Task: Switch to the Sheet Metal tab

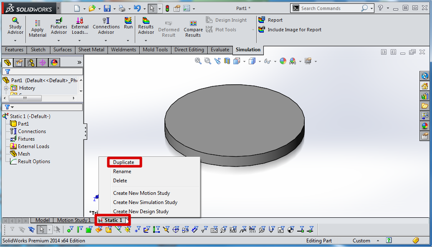Action: point(91,50)
